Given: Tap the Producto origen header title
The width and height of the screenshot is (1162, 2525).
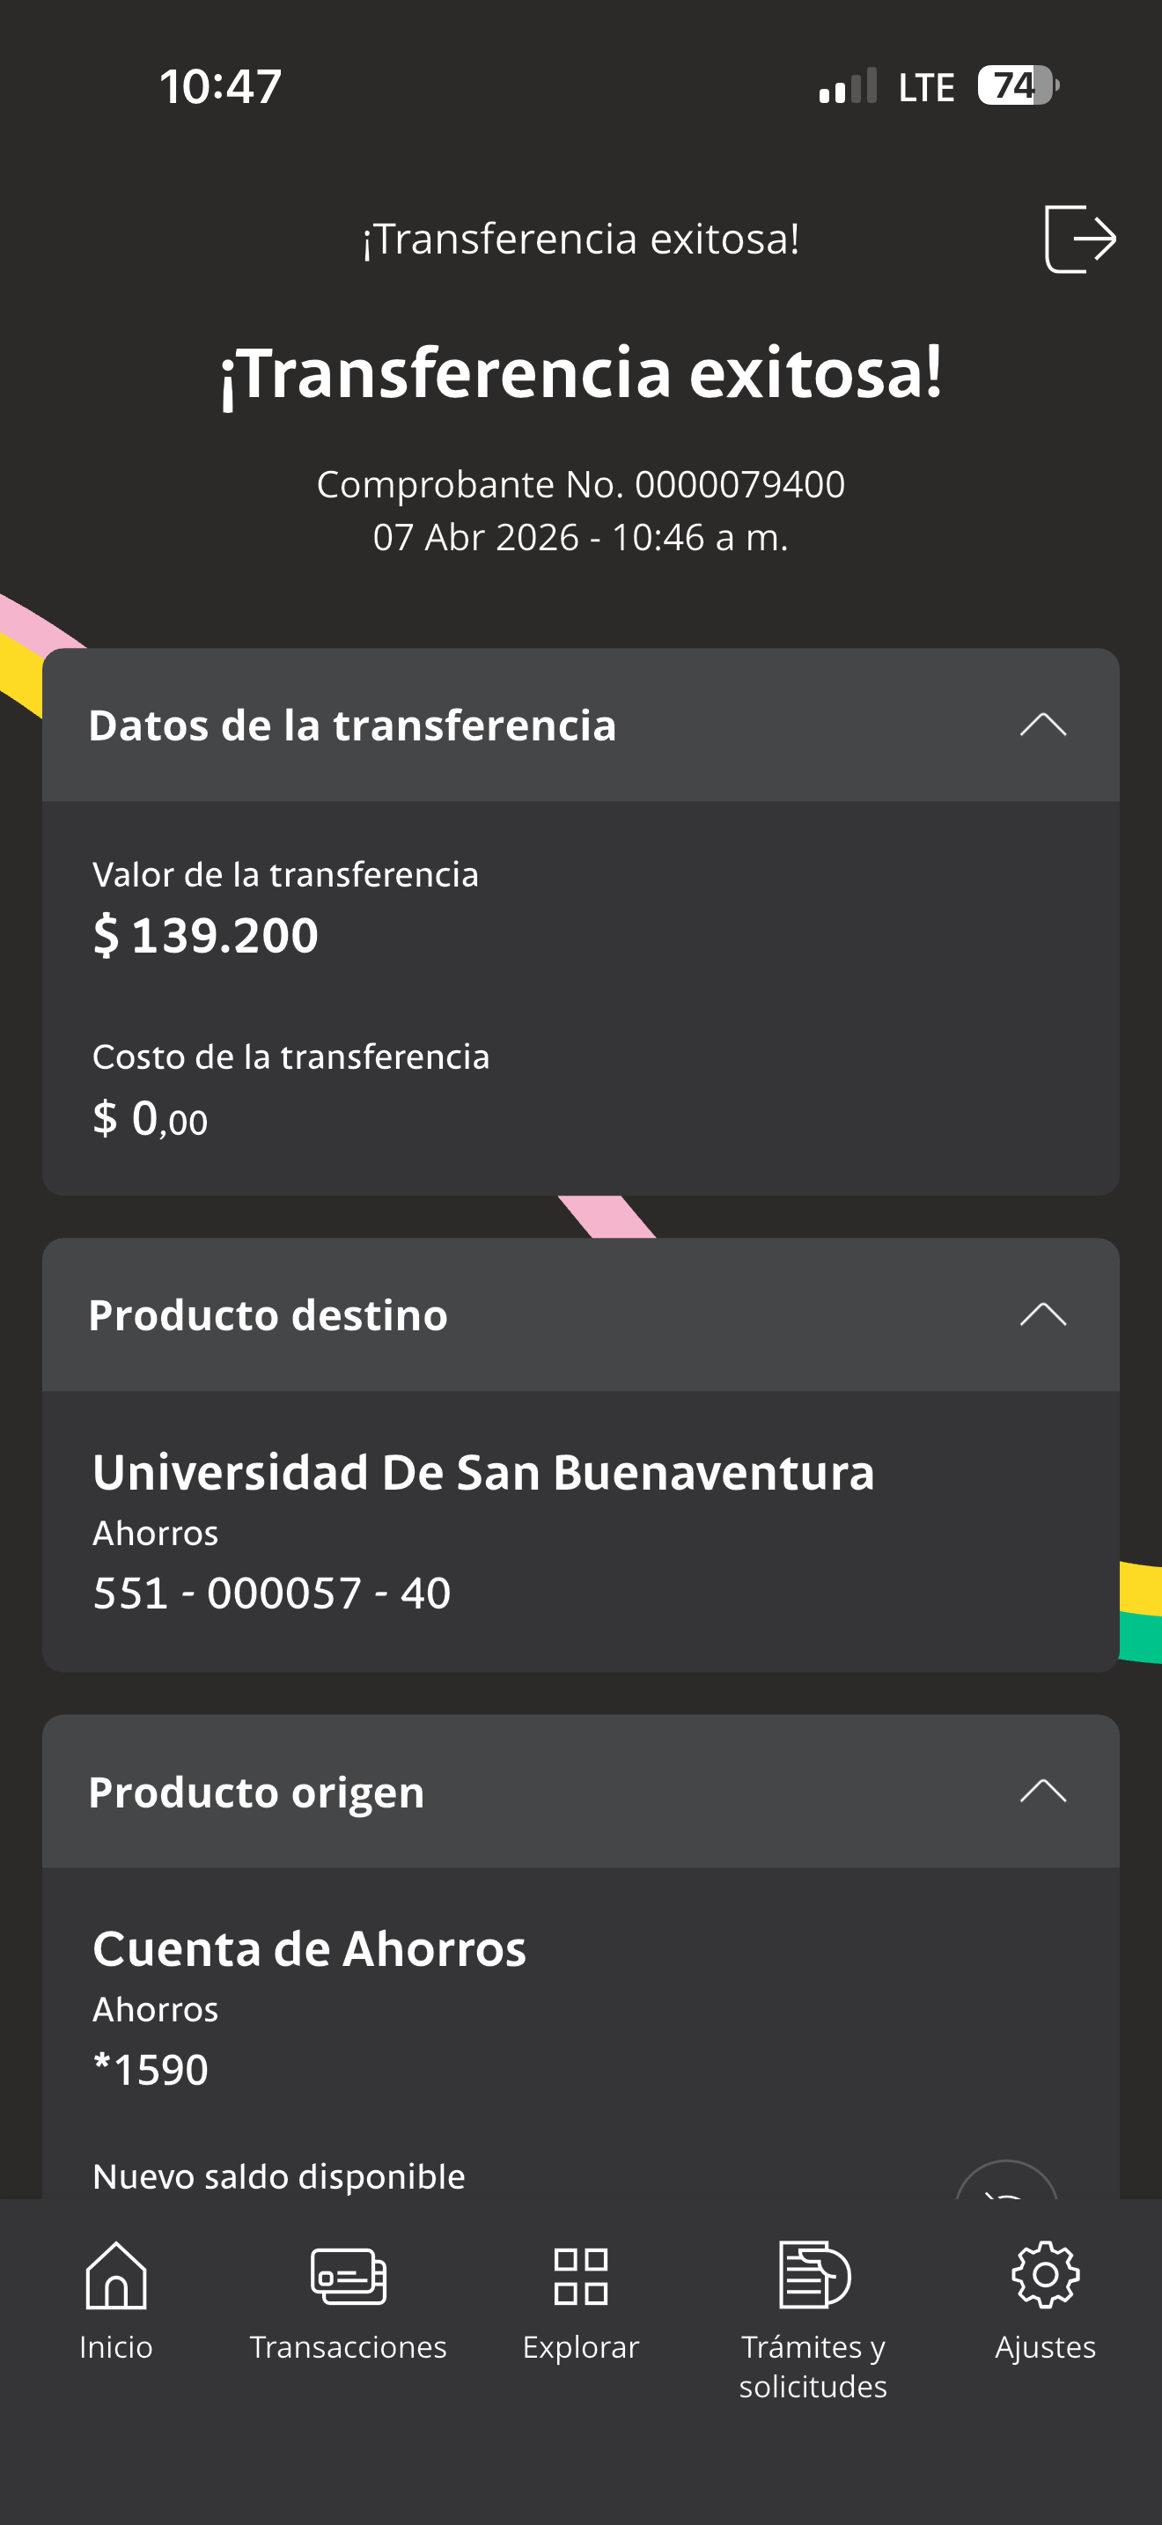Looking at the screenshot, I should coord(257,1792).
